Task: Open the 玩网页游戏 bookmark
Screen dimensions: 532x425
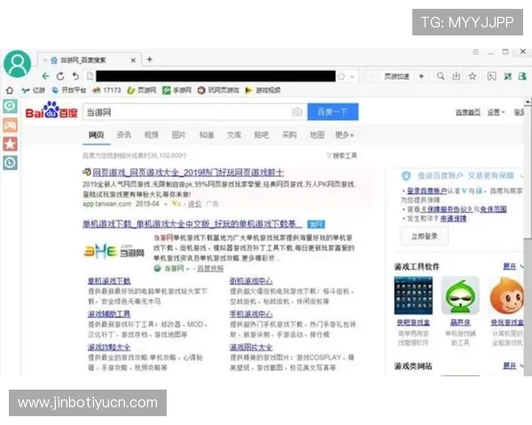Action: click(x=218, y=90)
